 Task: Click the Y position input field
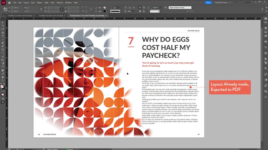18,11
